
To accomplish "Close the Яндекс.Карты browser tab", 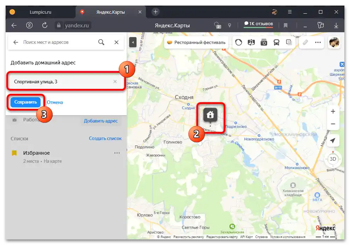I will [140, 12].
